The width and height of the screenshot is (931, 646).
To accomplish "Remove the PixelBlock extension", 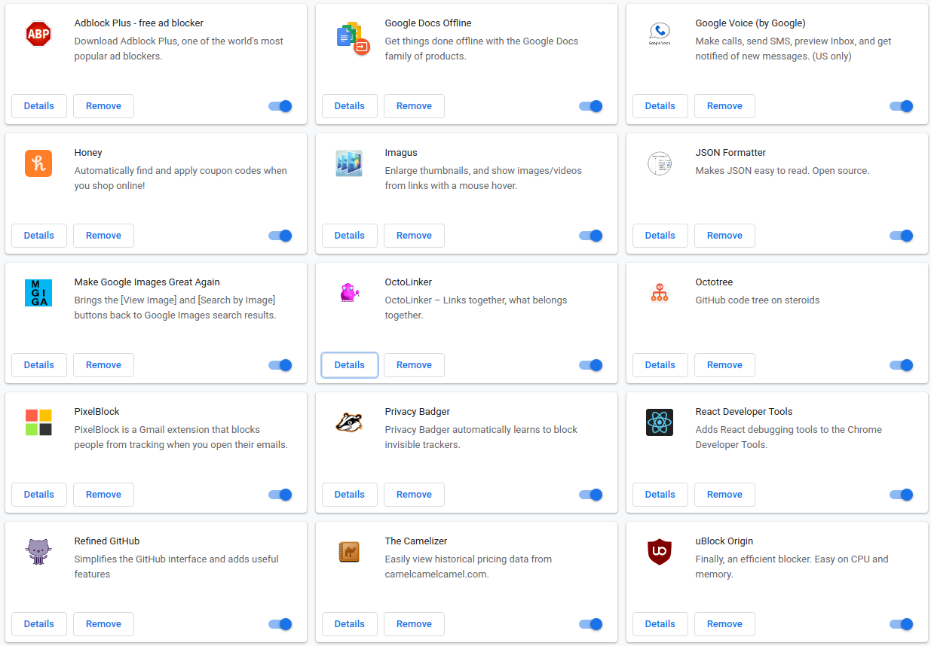I will tap(103, 495).
